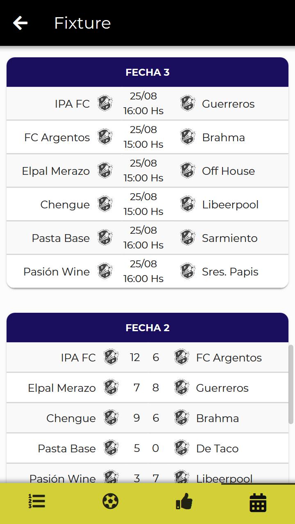This screenshot has width=295, height=524.
Task: Tap the Libeerpool crest in Fecha 3
Action: (x=188, y=204)
